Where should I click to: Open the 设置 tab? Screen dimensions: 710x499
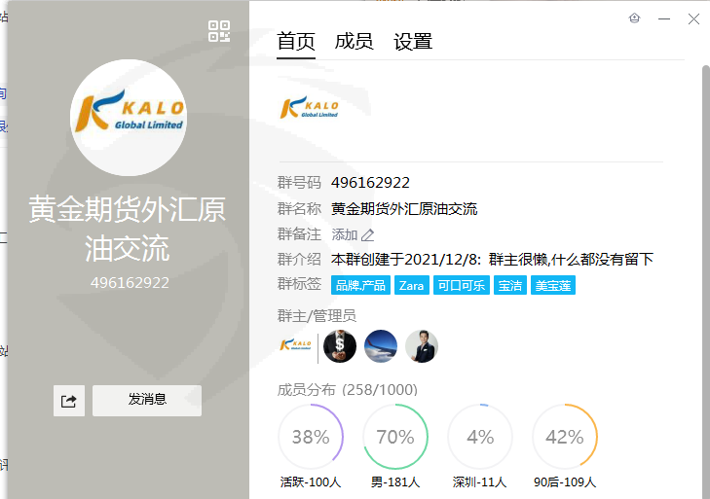pyautogui.click(x=413, y=42)
